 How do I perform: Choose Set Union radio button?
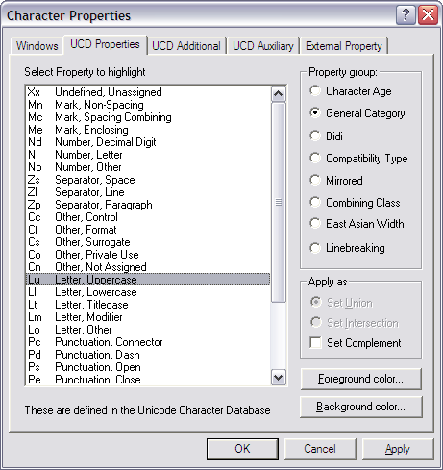click(341, 303)
